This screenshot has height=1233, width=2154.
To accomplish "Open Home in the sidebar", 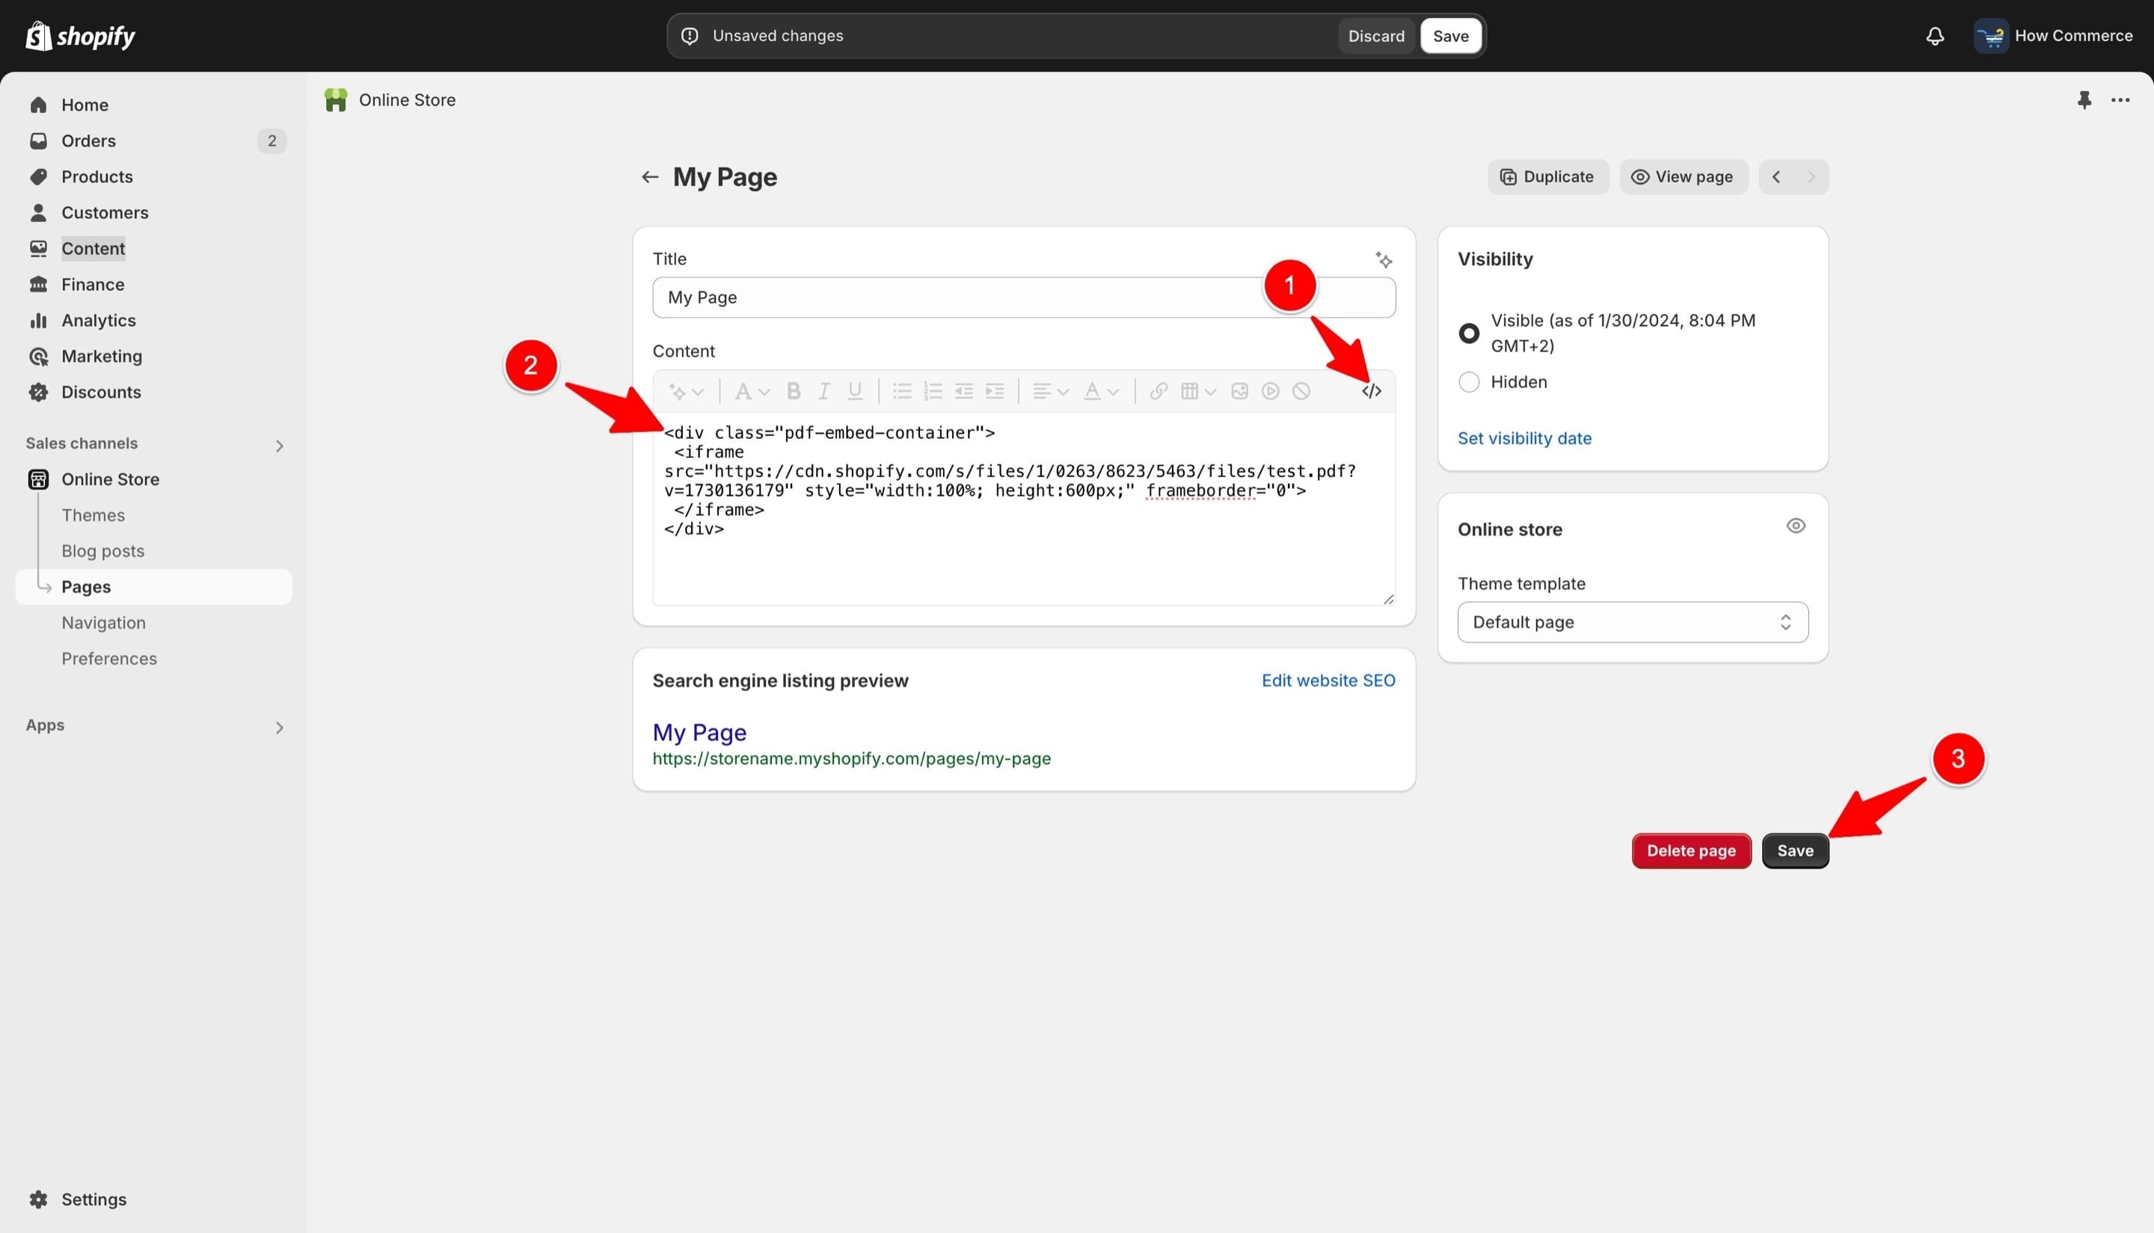I will pyautogui.click(x=153, y=105).
